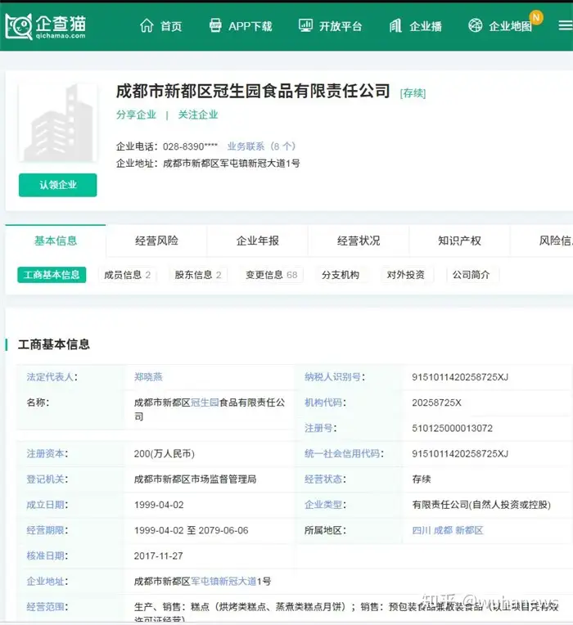Click the 新都区 region link

pyautogui.click(x=469, y=530)
